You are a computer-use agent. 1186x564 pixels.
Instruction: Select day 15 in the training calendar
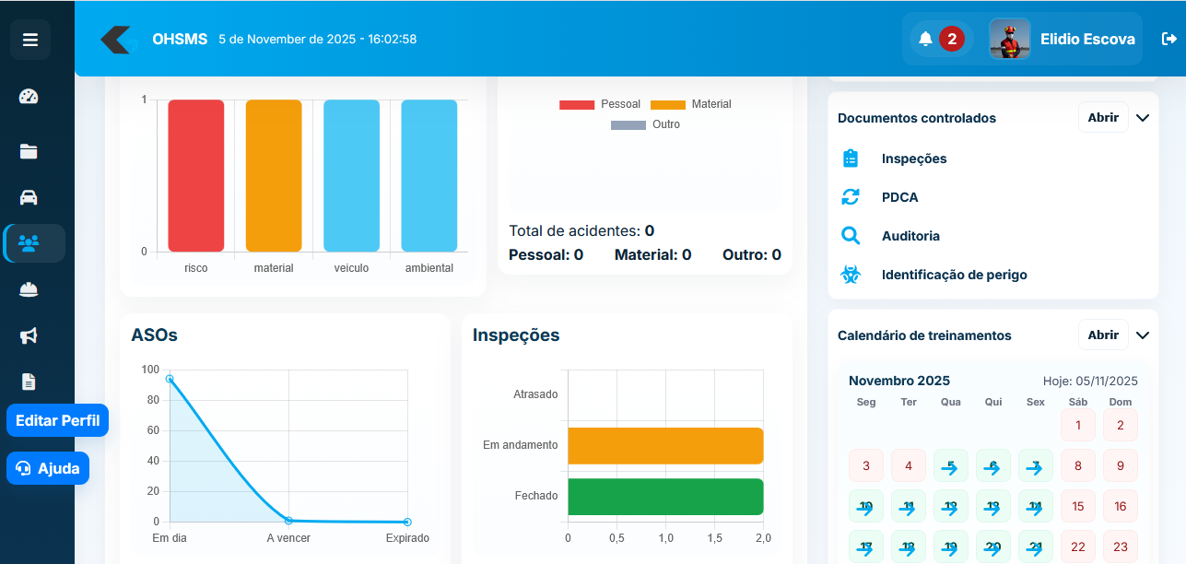(x=1077, y=506)
